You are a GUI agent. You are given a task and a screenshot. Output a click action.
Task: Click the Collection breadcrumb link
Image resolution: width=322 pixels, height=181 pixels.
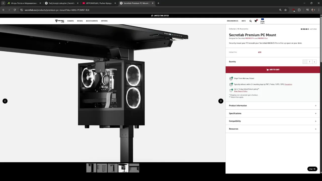232,29
